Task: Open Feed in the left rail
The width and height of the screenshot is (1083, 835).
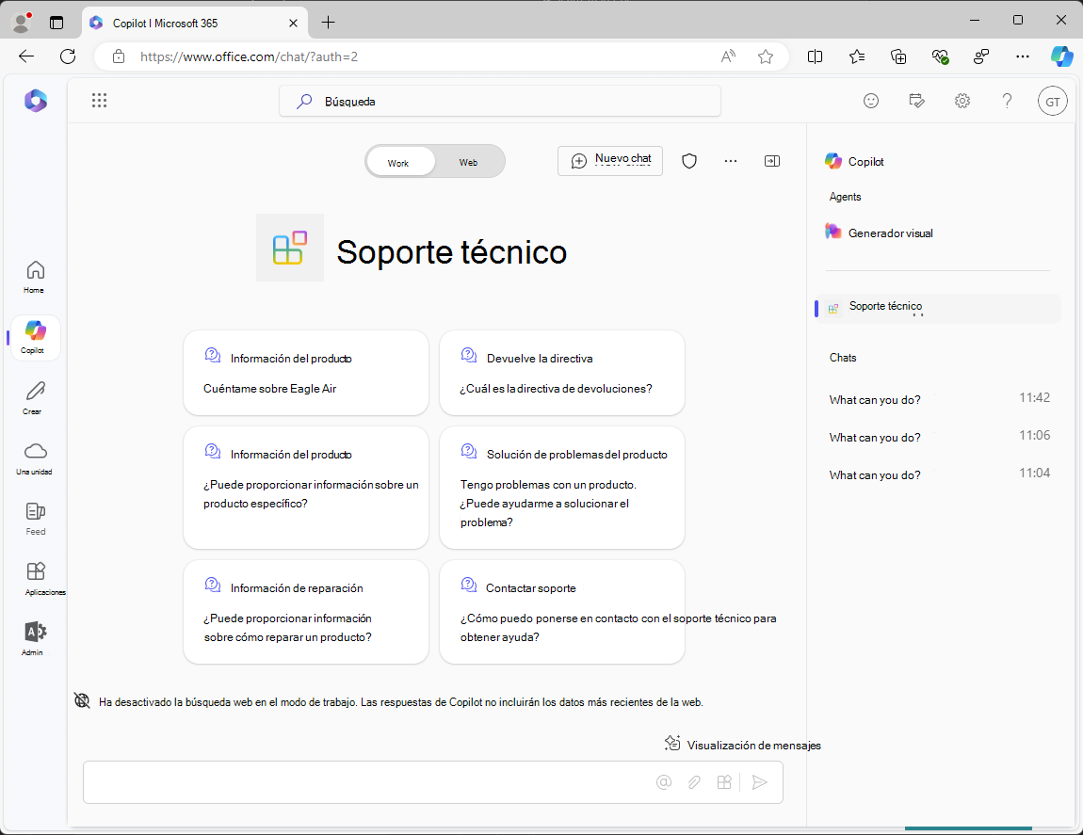Action: [35, 519]
